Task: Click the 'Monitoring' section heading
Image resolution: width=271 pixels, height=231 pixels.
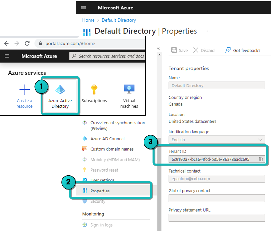Action: [x=93, y=214]
